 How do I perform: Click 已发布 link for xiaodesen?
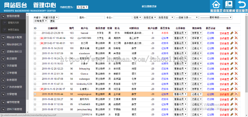point(165,53)
